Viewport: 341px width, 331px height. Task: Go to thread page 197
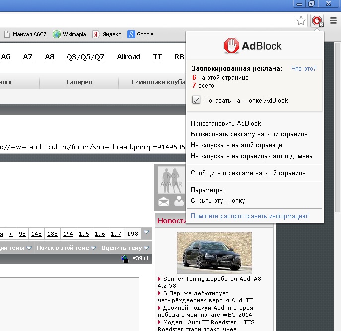pyautogui.click(x=116, y=234)
